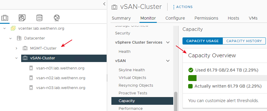
Task: Switch to VMs and Templates inventory icon
Action: (x=22, y=18)
